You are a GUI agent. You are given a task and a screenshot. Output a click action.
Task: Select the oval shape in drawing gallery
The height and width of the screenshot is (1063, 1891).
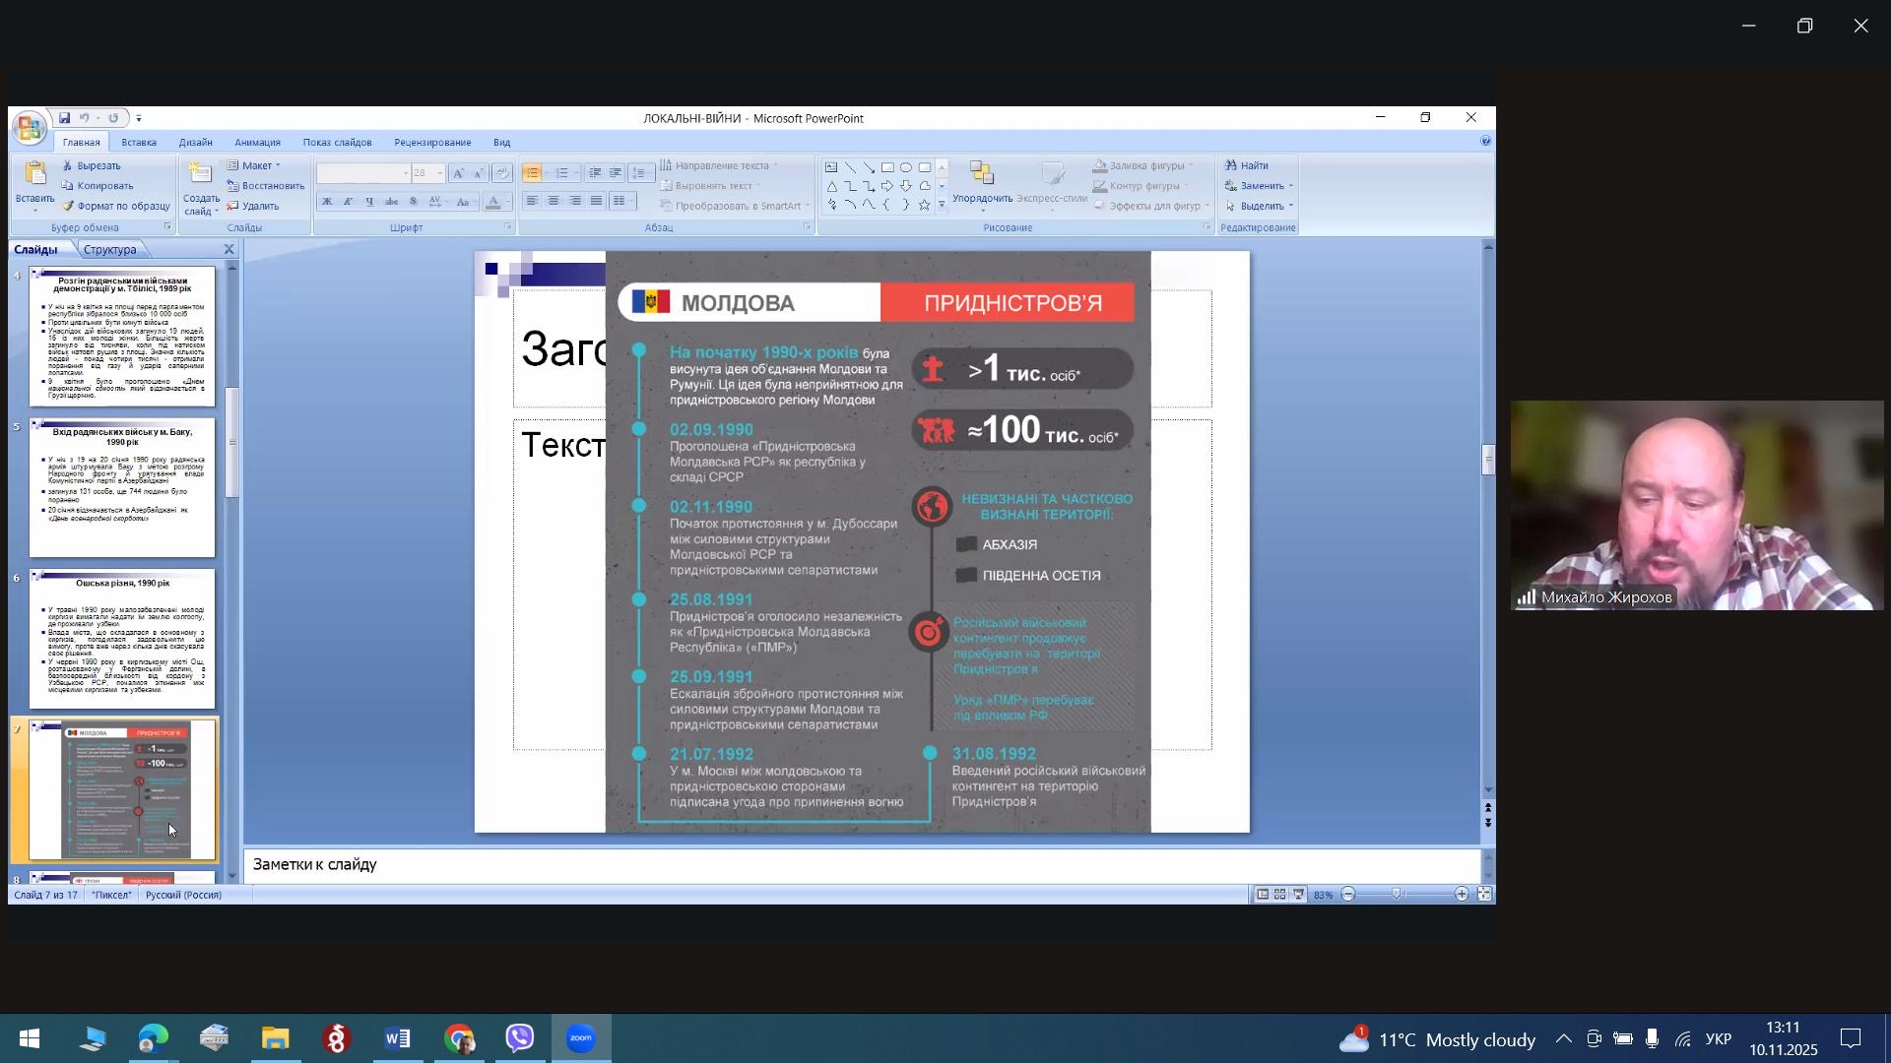point(906,167)
